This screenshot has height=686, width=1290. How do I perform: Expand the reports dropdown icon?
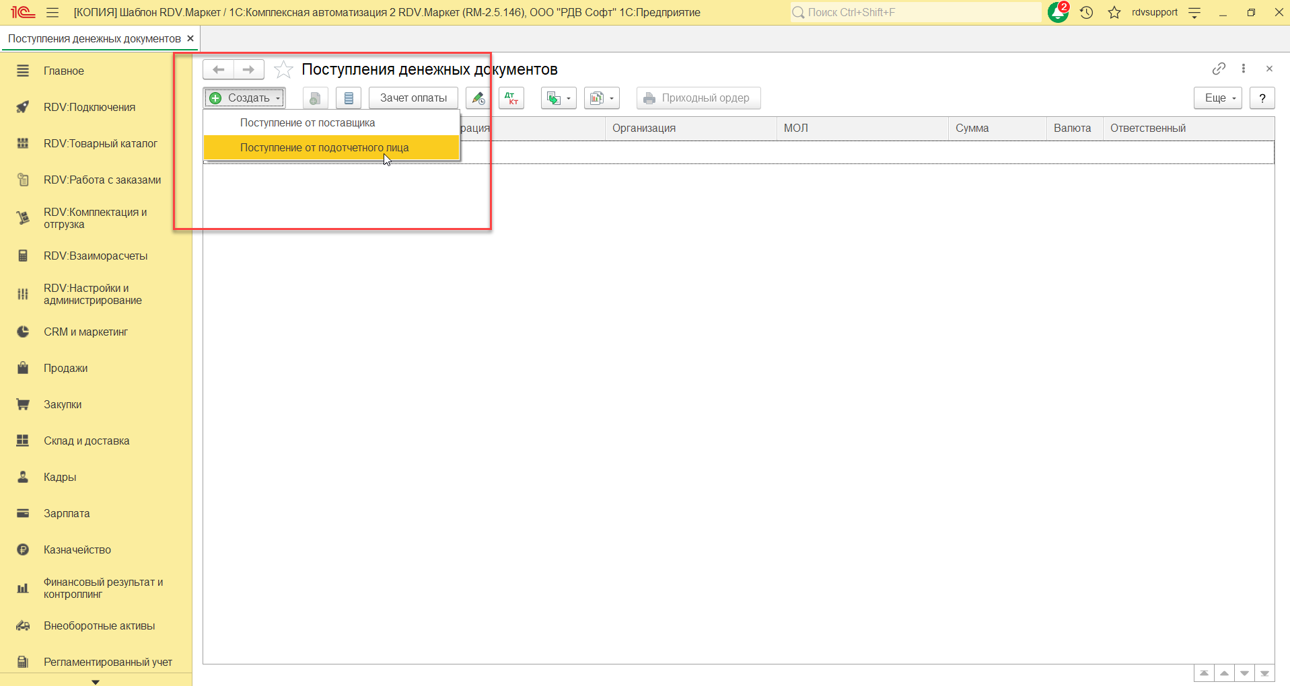602,98
